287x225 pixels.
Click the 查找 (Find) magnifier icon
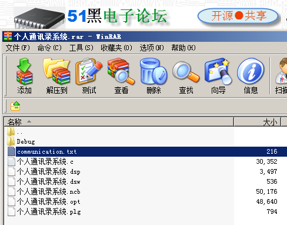tap(186, 72)
